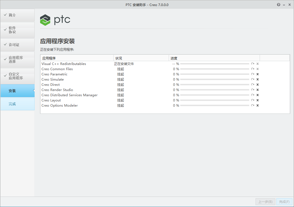The height and width of the screenshot is (207, 294).
Task: Cancel the Creo Options Modeler installation
Action: coord(257,105)
